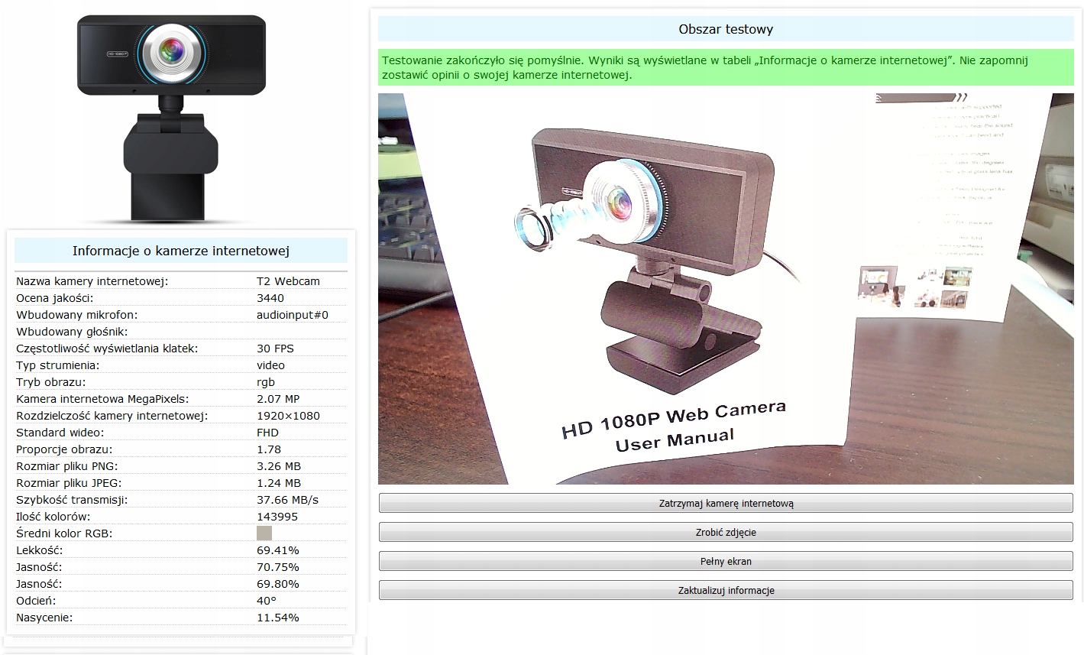This screenshot has width=1084, height=655.
Task: Click the 'Standard wideo:' label
Action: point(62,433)
